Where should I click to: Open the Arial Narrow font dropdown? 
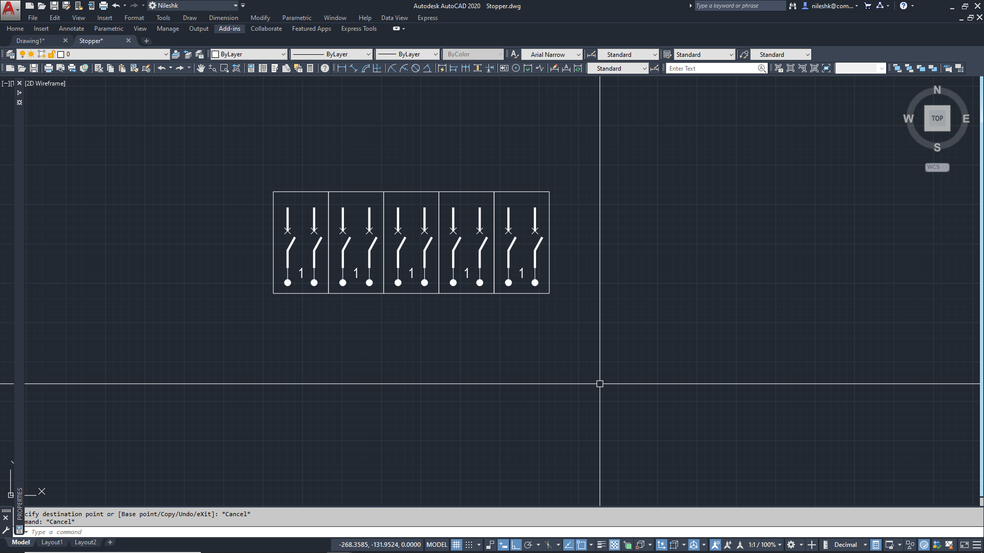coord(579,54)
